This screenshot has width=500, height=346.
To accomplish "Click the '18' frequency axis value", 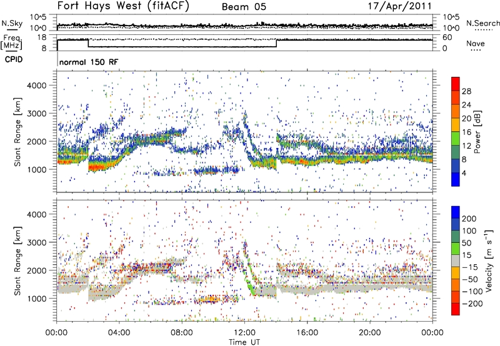I will tap(42, 37).
